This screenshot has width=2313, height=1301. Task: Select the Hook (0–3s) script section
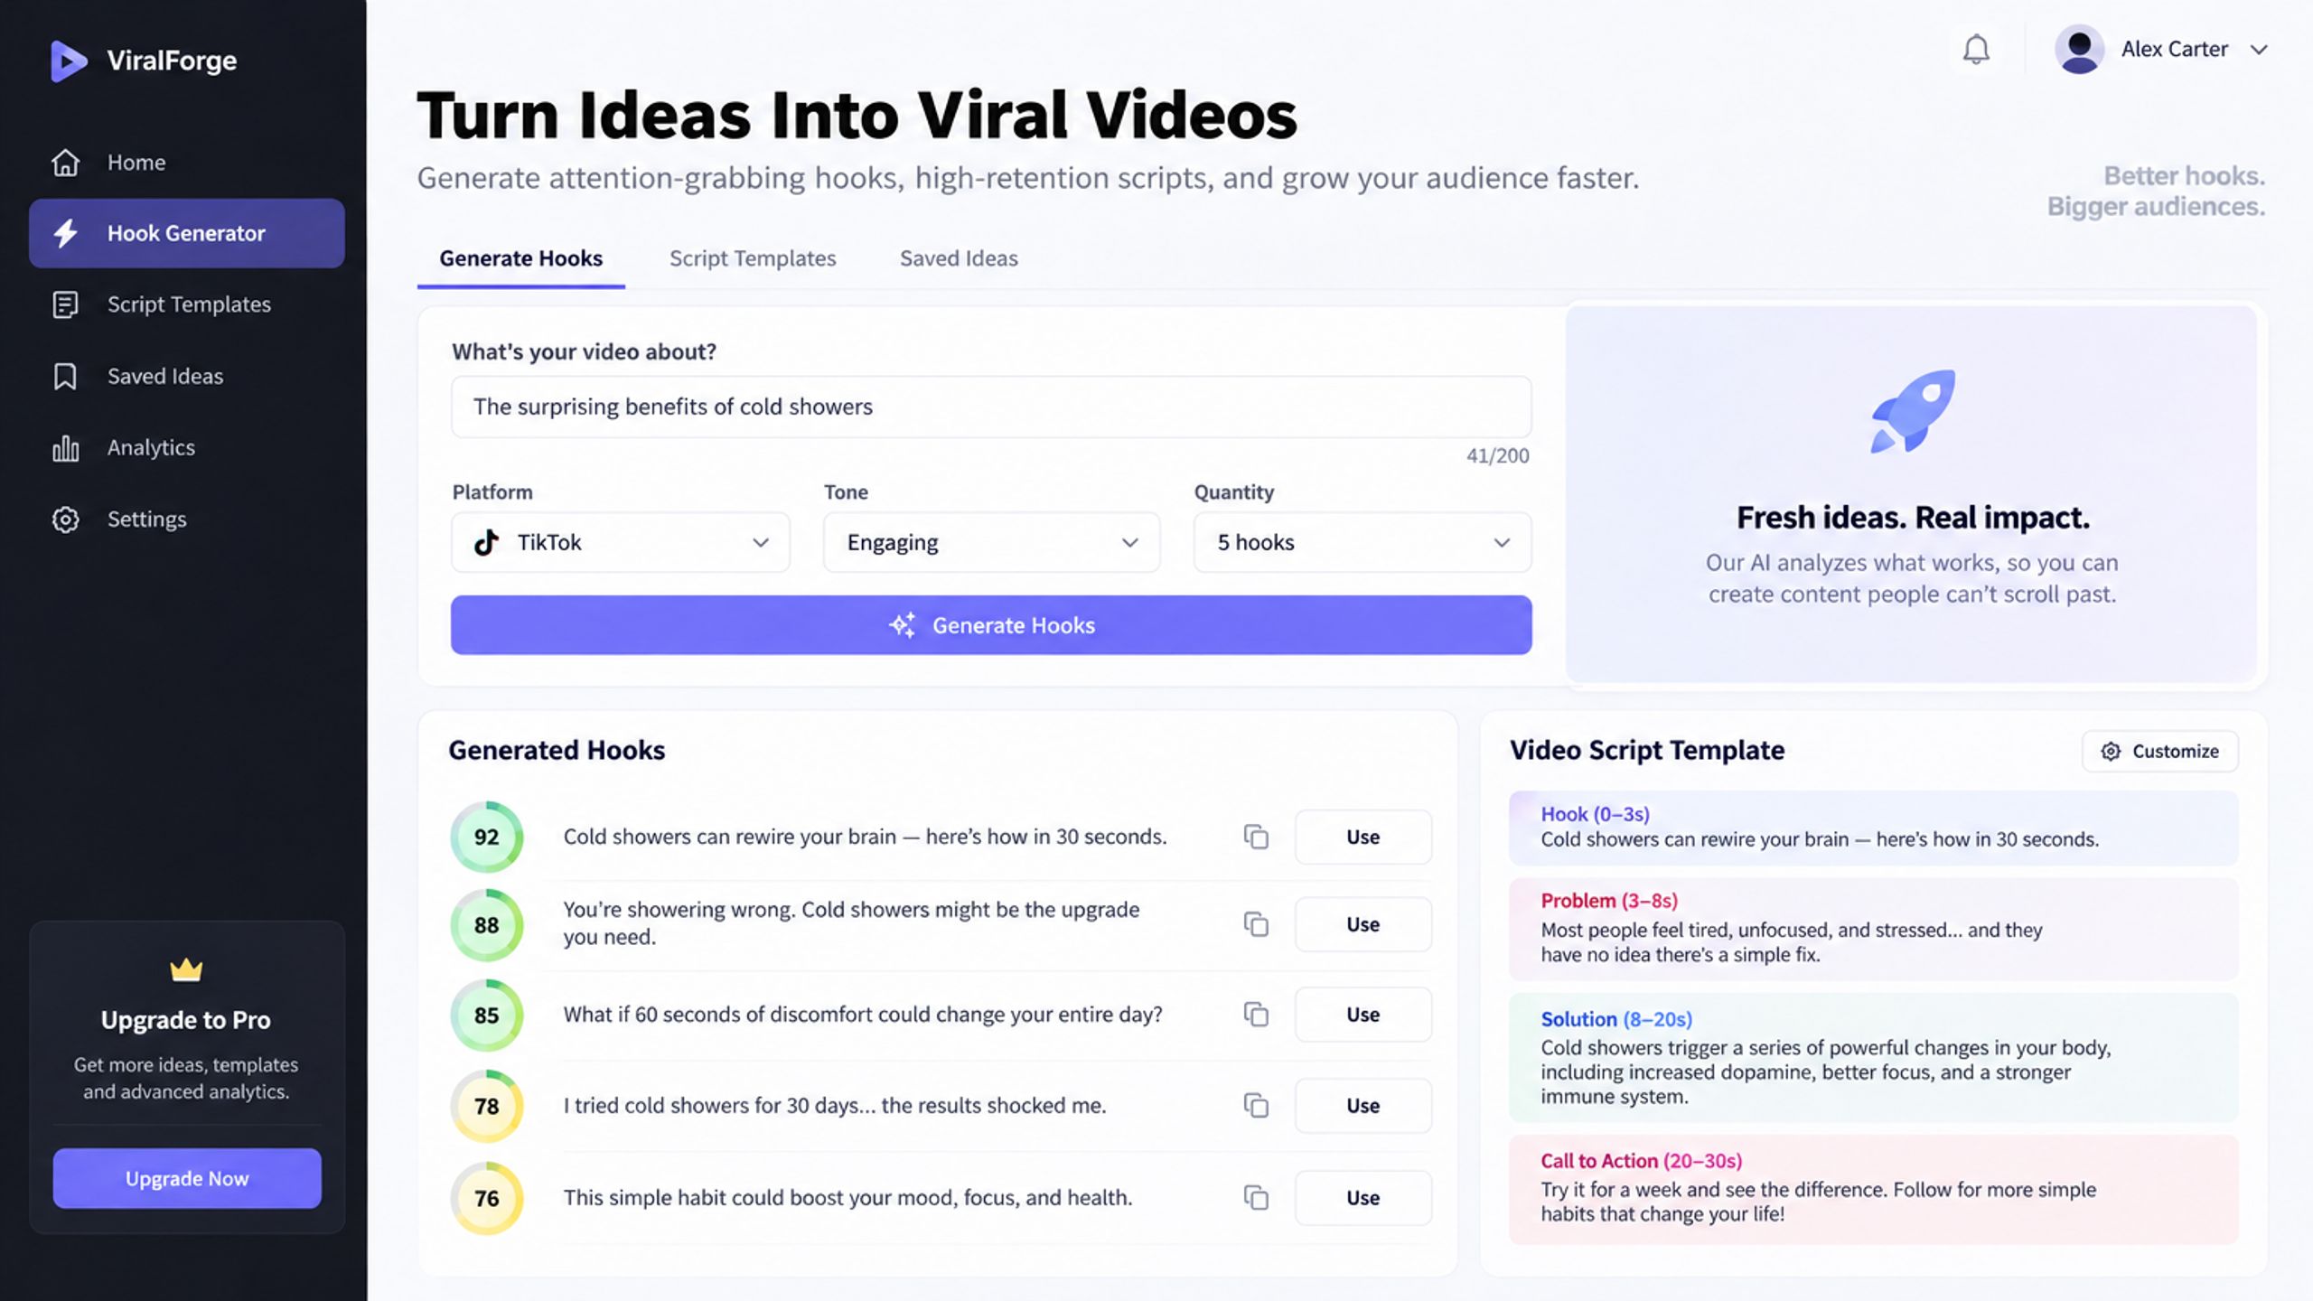1874,828
